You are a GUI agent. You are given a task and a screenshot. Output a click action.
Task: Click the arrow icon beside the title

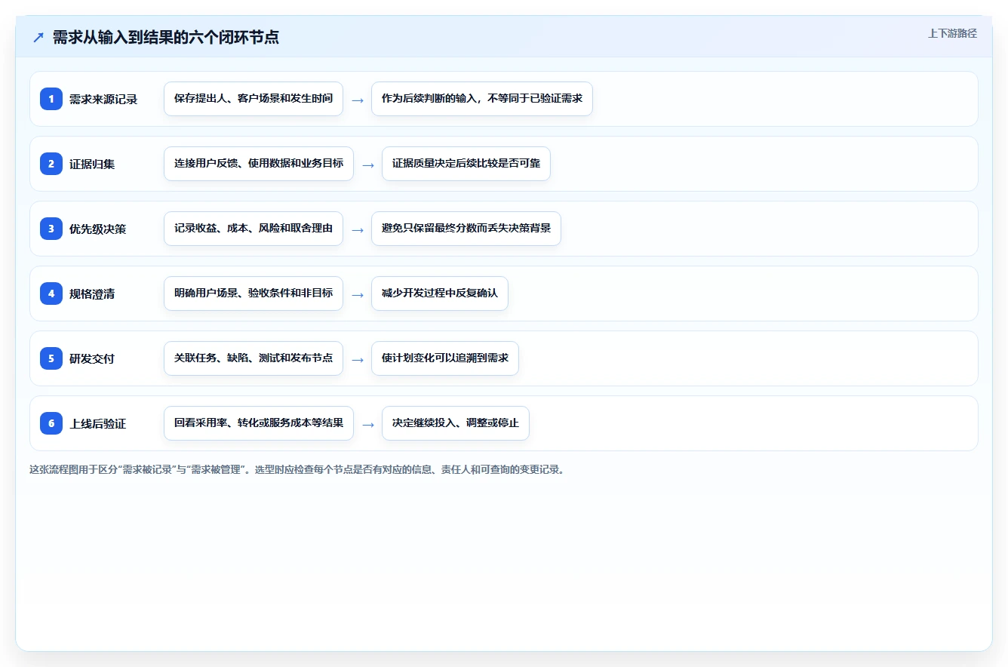38,38
